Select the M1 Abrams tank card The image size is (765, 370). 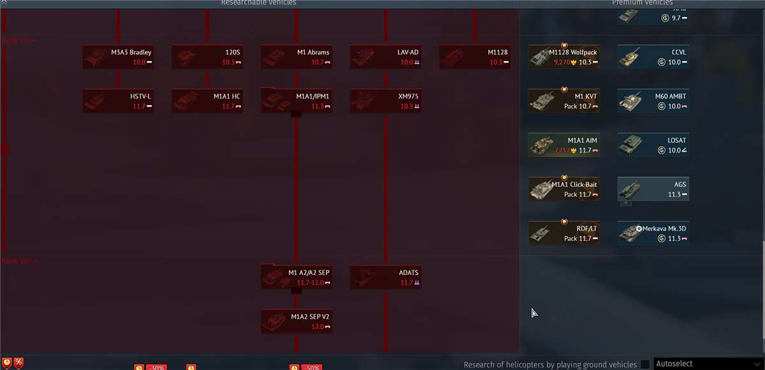pyautogui.click(x=296, y=57)
